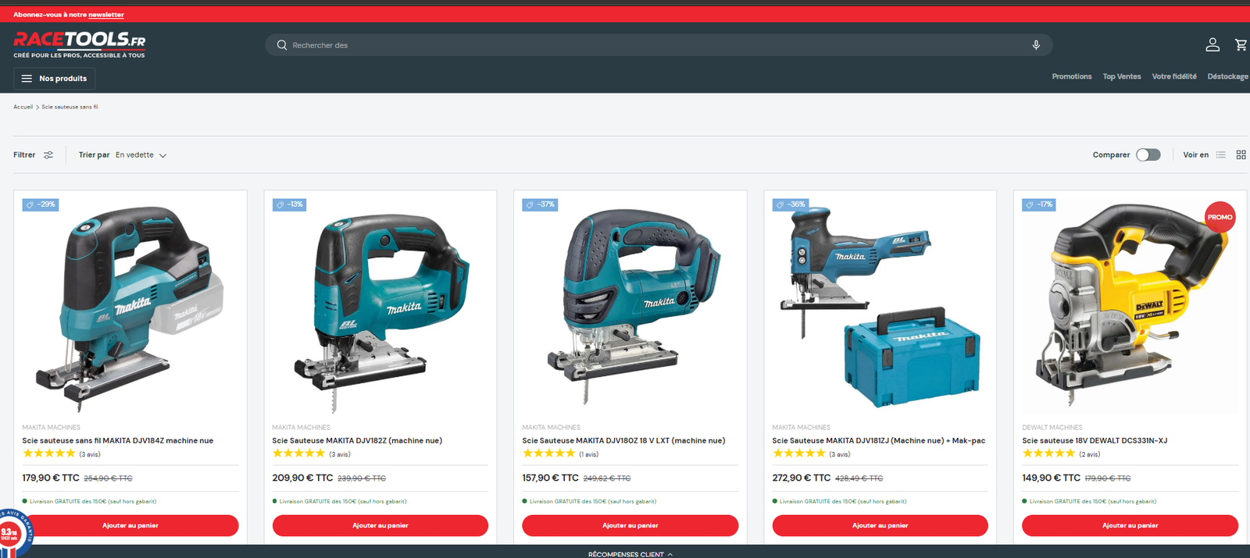Click the red PROMO badge
This screenshot has height=558, width=1250.
pos(1220,217)
